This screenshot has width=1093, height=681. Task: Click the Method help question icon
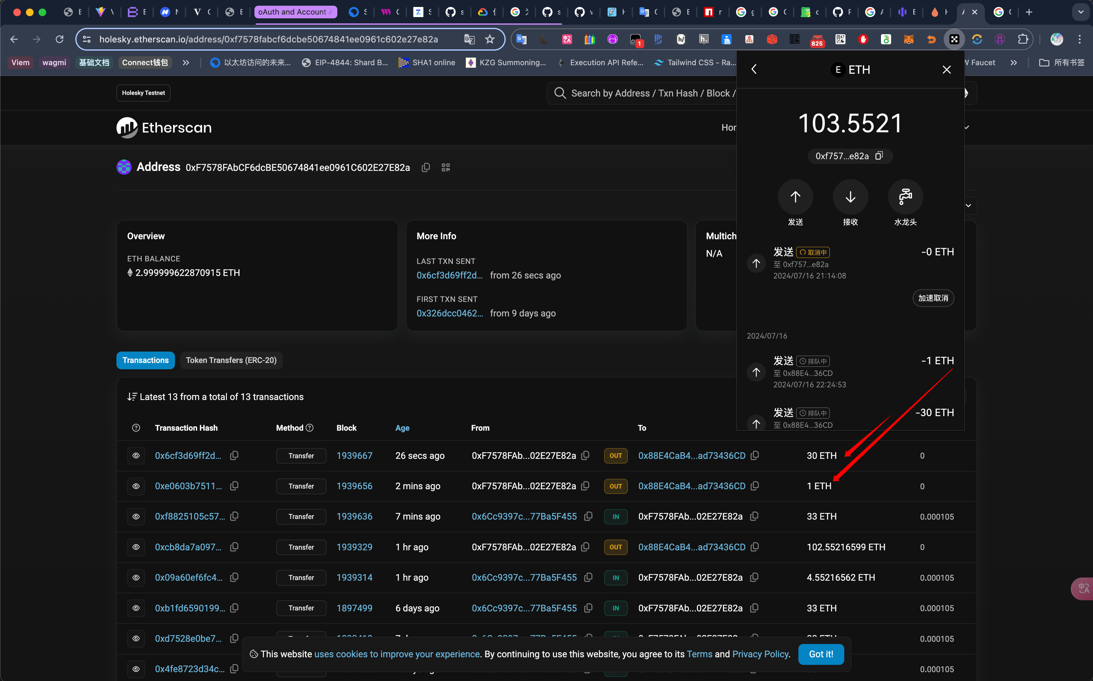(x=309, y=428)
